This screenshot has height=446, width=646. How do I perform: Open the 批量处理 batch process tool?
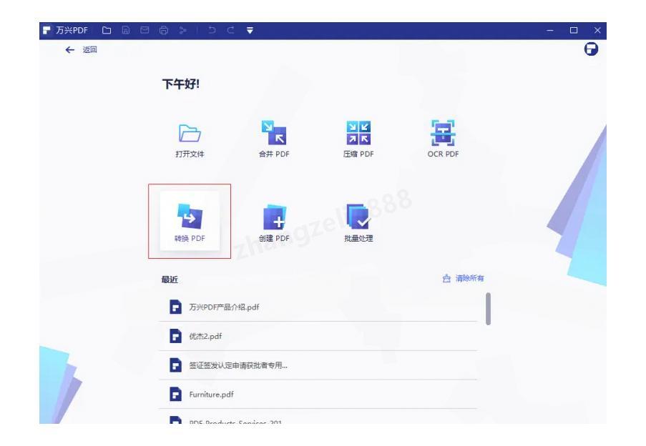pyautogui.click(x=358, y=223)
